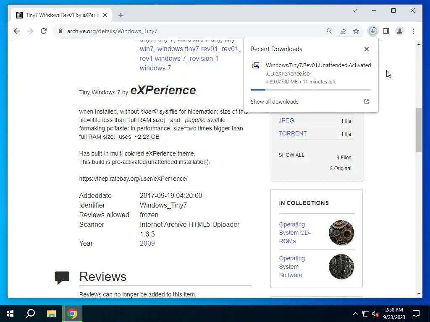Open Chrome's three-dot menu
This screenshot has height=322, width=430.
click(413, 31)
